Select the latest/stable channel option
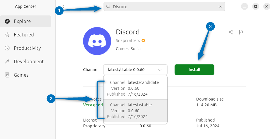Screen dimensions: 272x139 [135, 111]
